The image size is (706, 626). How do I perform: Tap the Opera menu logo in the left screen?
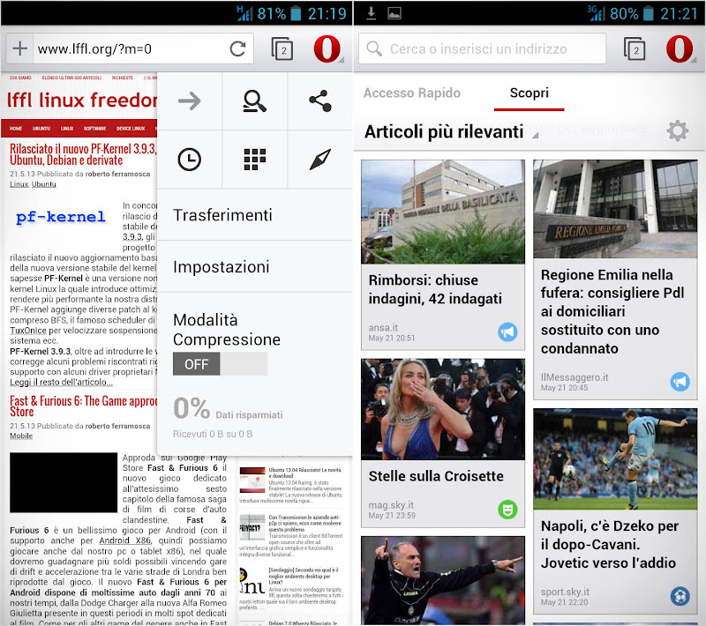327,48
